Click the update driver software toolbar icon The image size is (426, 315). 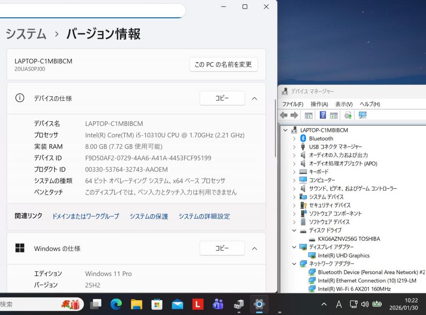point(348,115)
